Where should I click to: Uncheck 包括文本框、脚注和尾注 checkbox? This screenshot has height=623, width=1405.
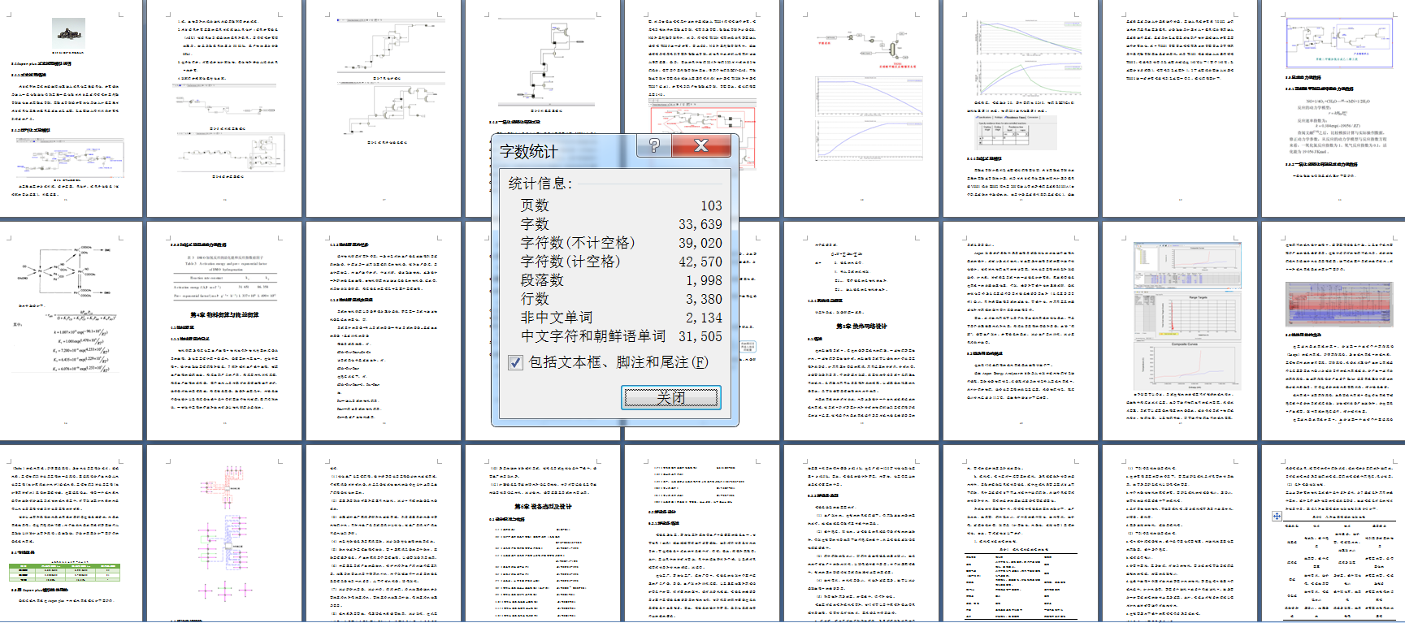[x=515, y=362]
